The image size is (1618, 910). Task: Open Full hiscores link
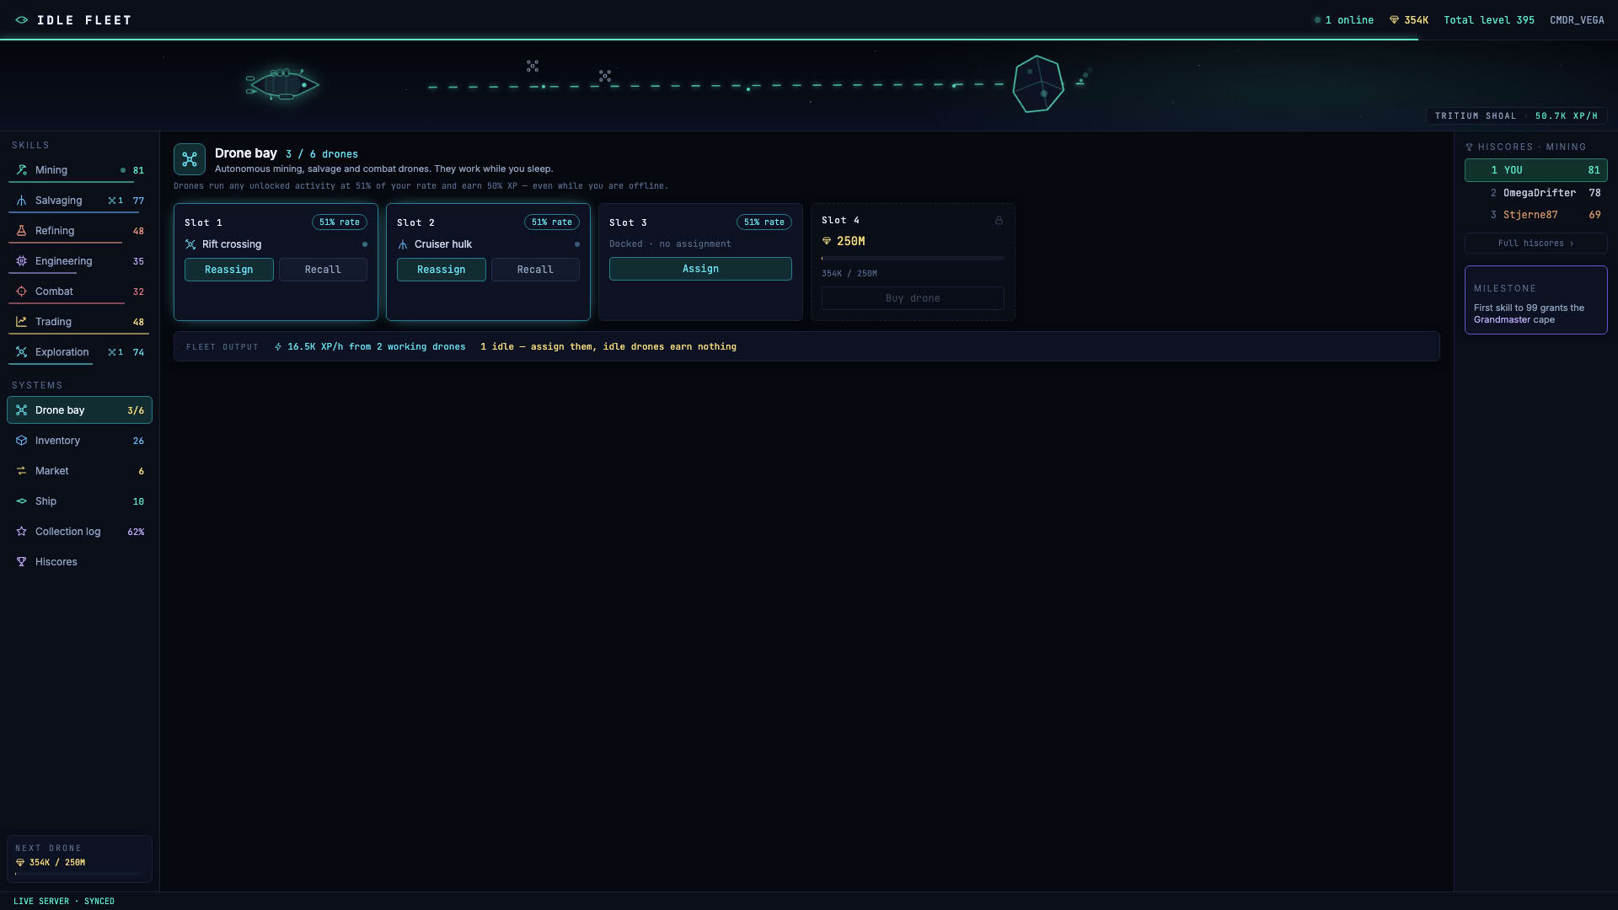1535,244
